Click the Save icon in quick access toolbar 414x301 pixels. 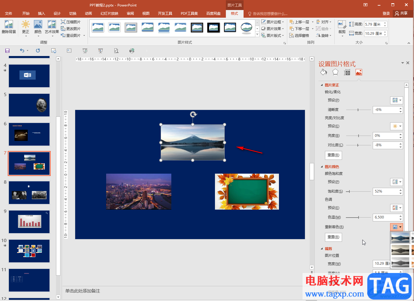point(7,51)
